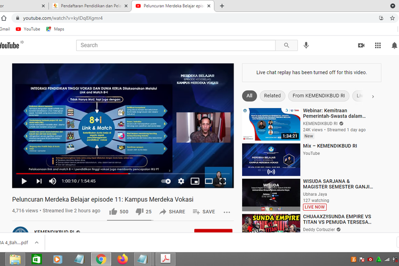The image size is (399, 266).
Task: Open video settings gear icon
Action: click(181, 181)
